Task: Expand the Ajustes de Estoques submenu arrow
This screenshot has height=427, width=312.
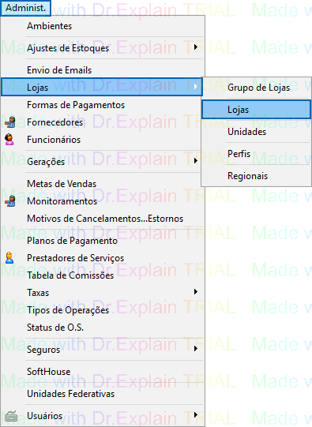Action: [195, 47]
